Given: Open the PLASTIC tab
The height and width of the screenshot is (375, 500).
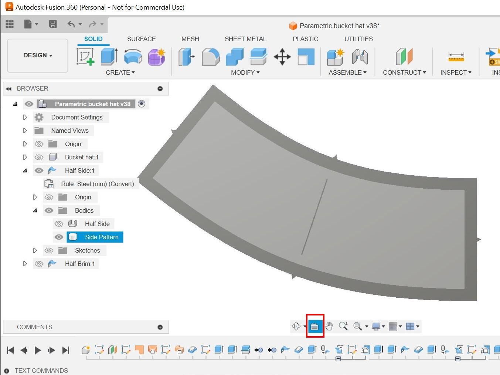Looking at the screenshot, I should (306, 39).
